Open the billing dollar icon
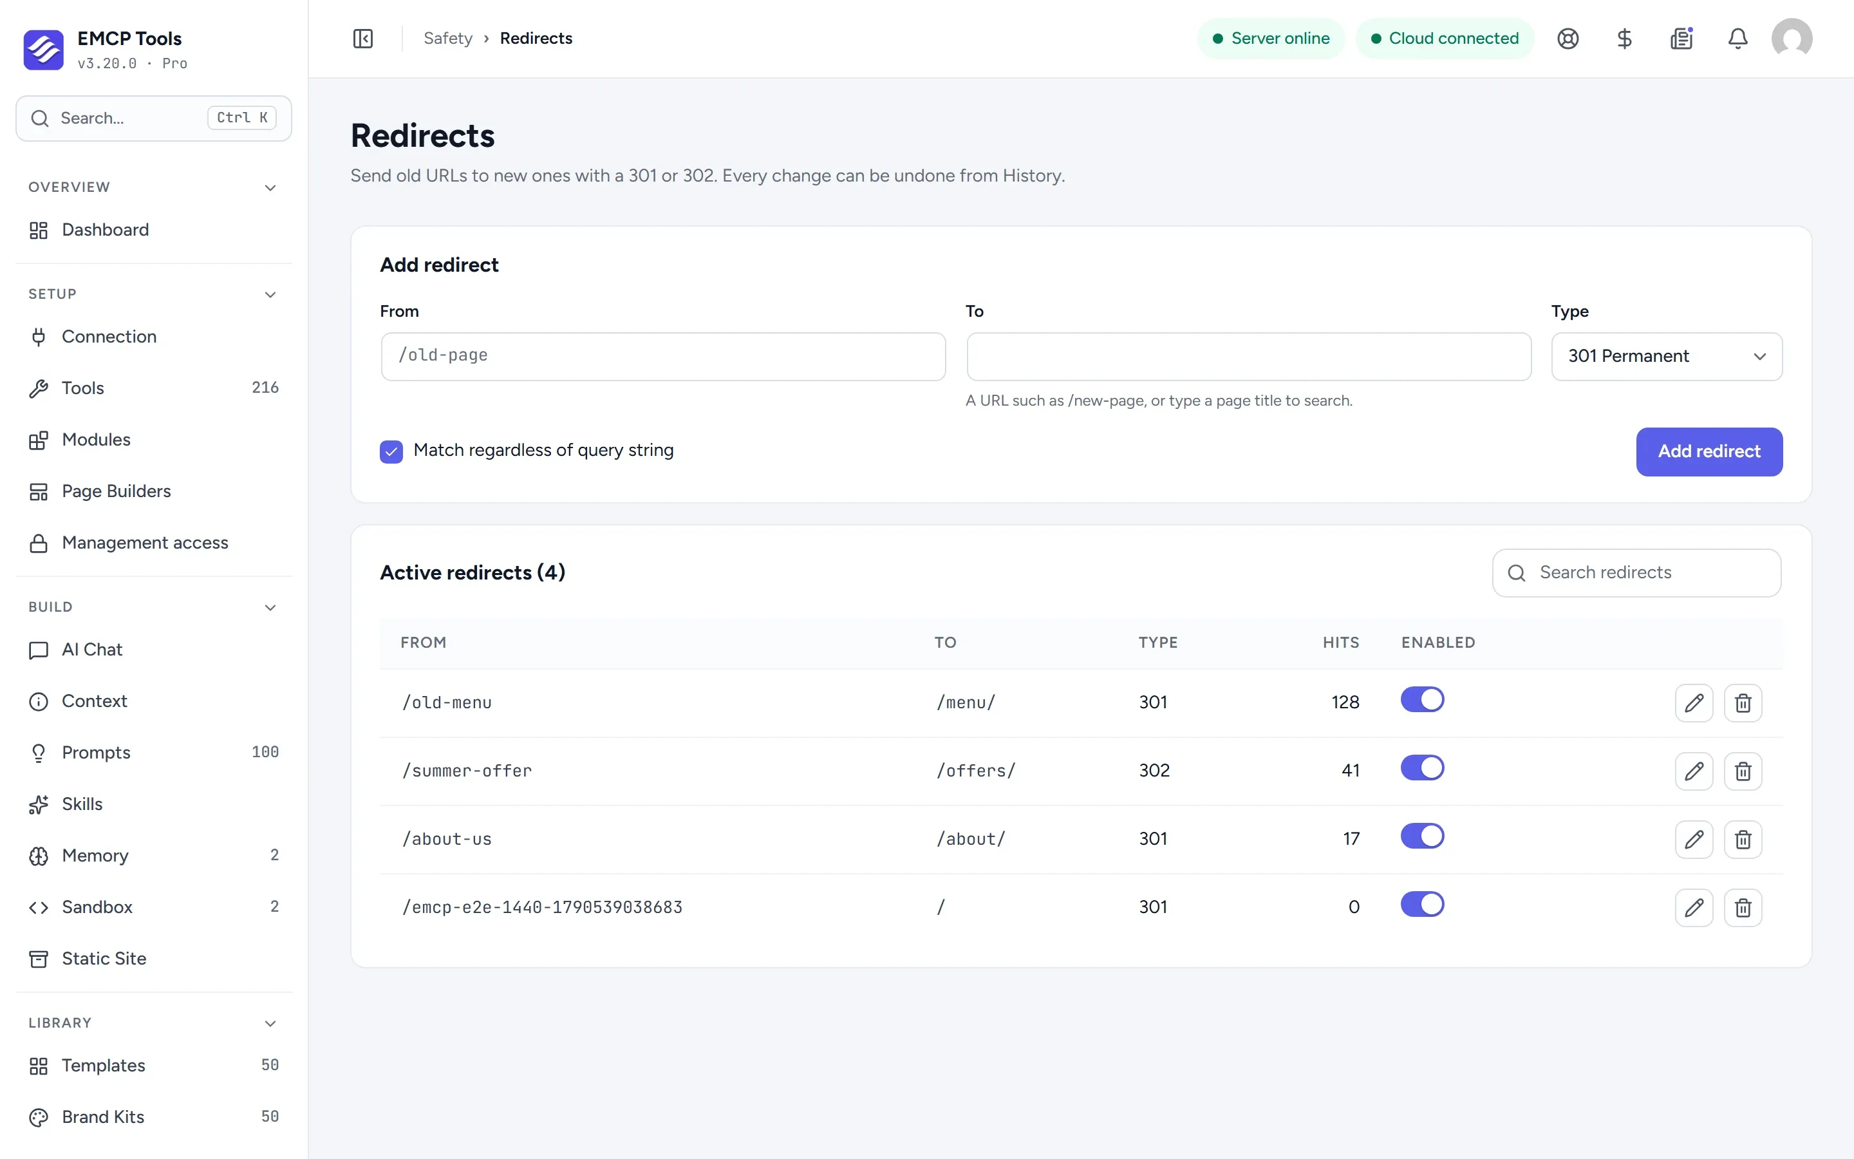This screenshot has height=1159, width=1854. click(x=1624, y=39)
